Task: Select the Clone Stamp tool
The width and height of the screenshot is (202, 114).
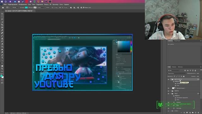Action: [2, 39]
